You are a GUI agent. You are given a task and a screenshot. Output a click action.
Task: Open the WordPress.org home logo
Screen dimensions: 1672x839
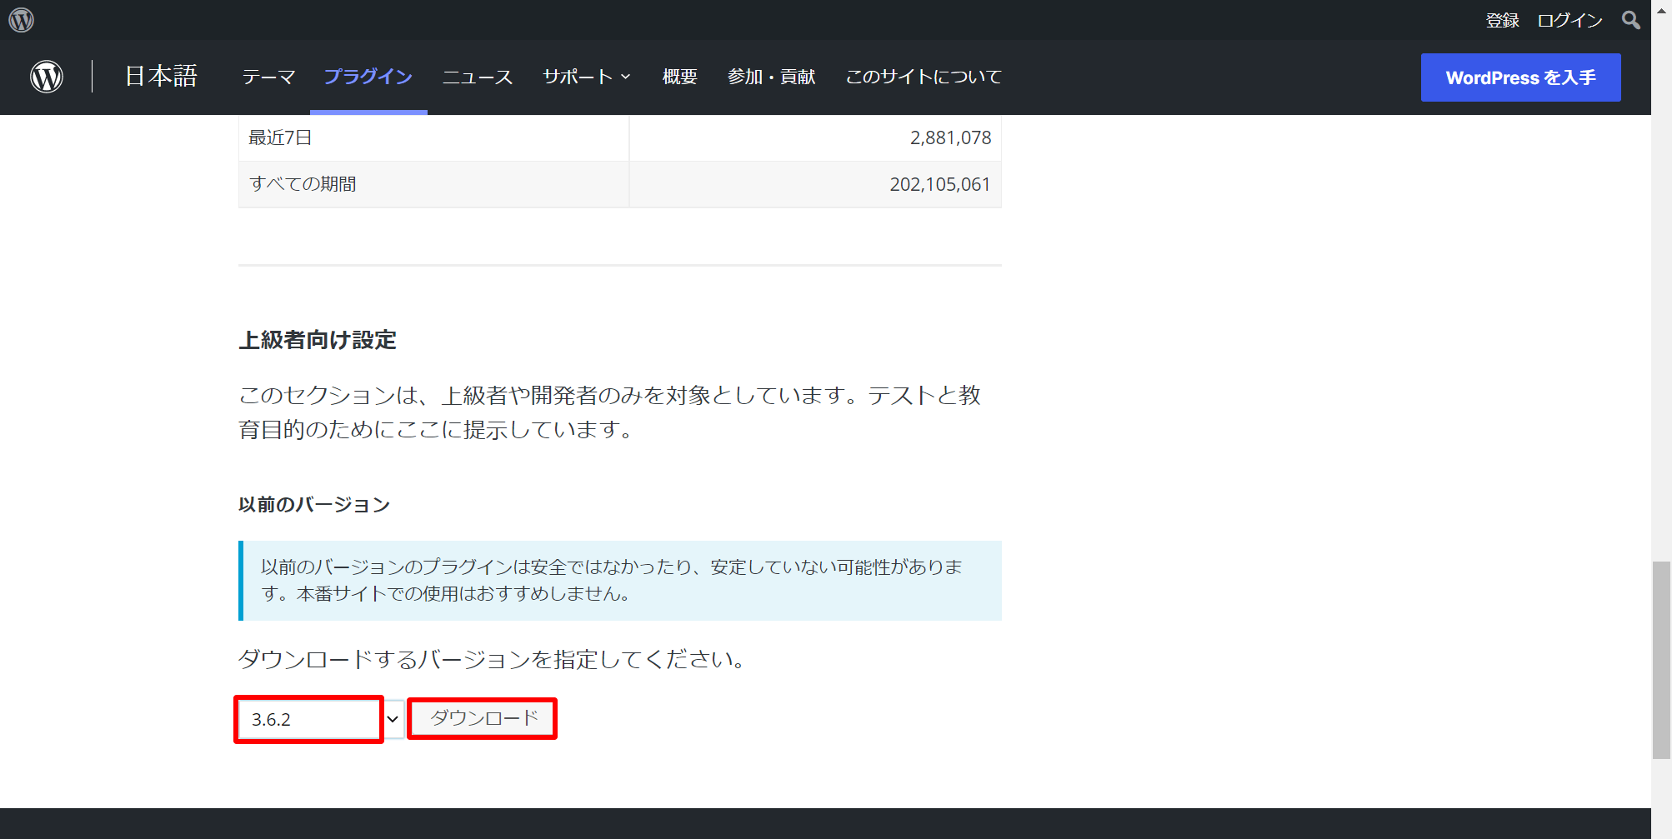coord(47,77)
